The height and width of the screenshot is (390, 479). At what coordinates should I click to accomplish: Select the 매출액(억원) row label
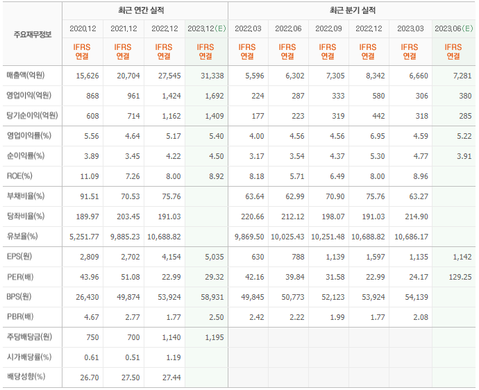pos(26,75)
